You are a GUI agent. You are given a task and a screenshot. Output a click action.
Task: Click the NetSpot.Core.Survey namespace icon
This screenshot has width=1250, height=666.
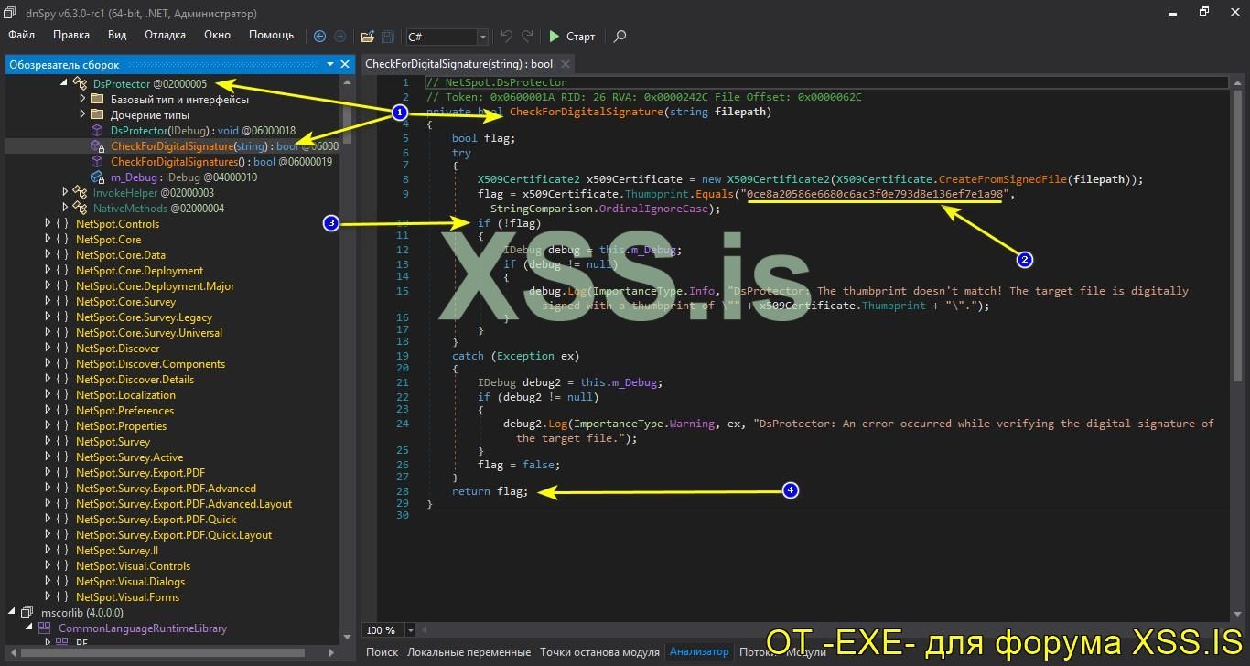tap(63, 302)
